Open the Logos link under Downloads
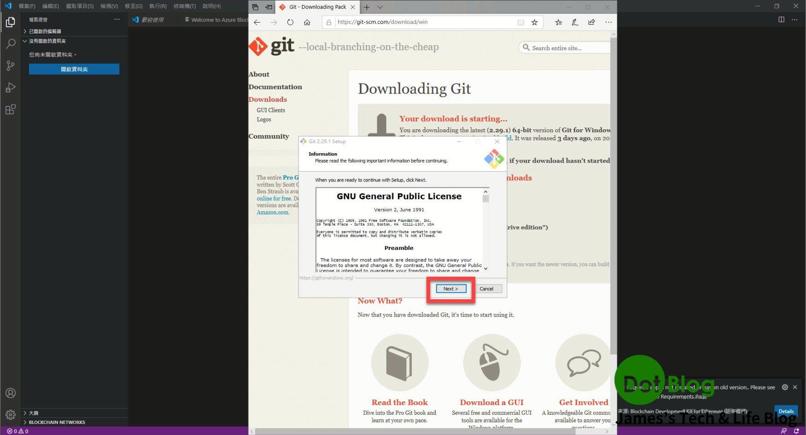The width and height of the screenshot is (806, 435). [x=264, y=119]
